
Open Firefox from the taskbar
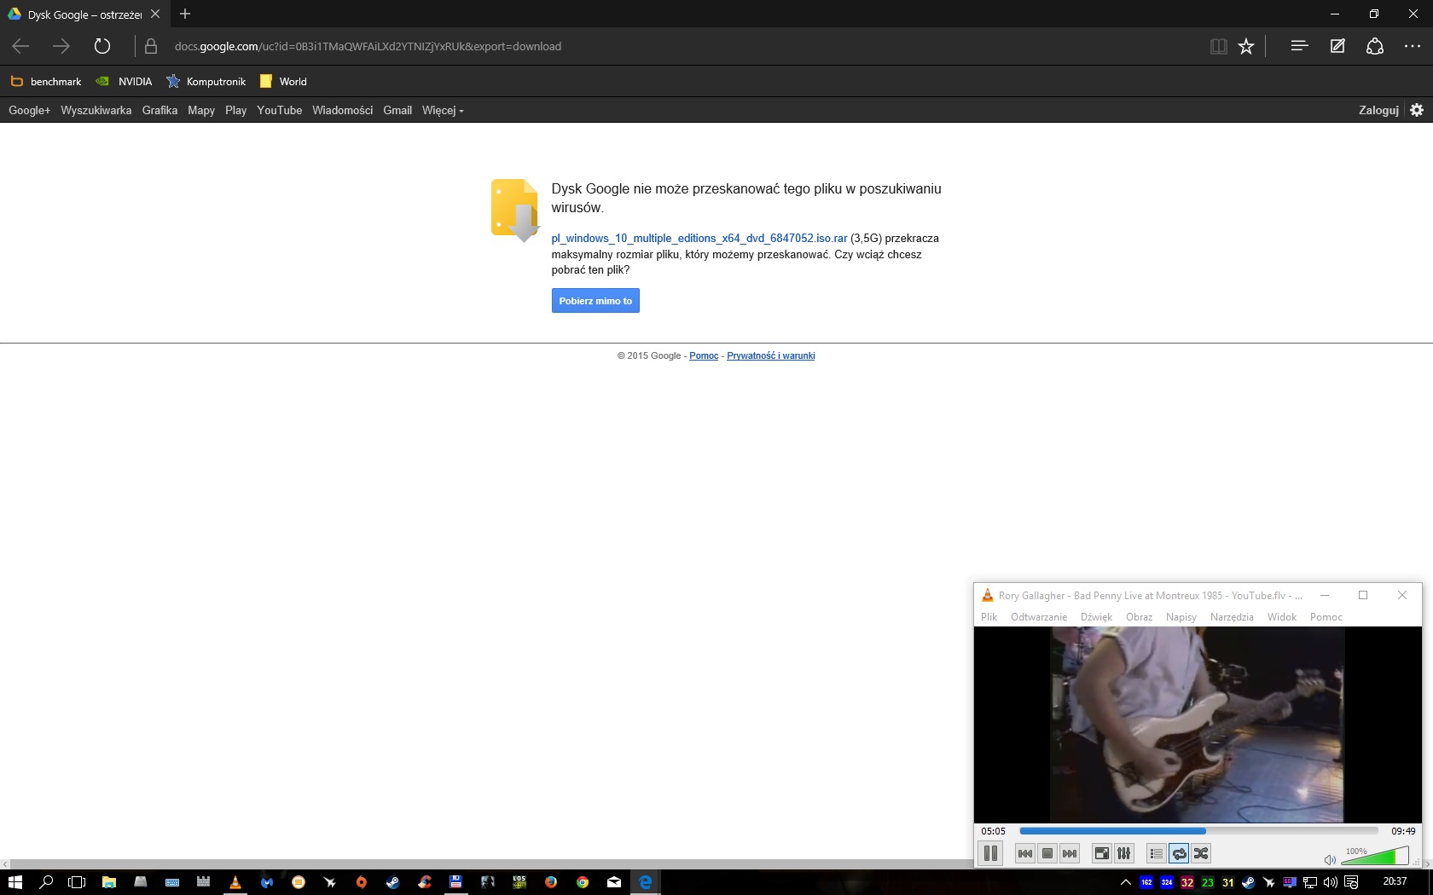pos(550,882)
